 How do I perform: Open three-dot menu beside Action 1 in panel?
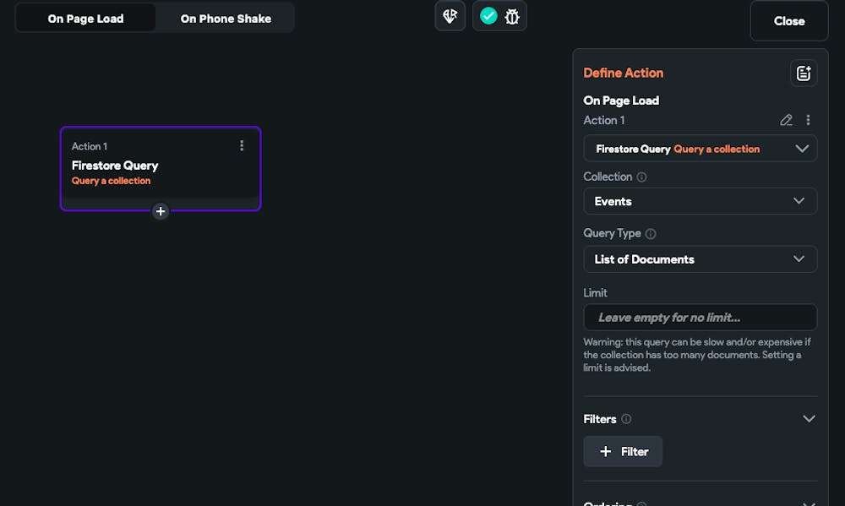pos(808,120)
